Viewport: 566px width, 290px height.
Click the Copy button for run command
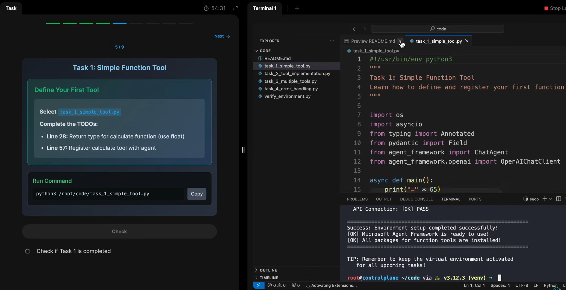(197, 194)
